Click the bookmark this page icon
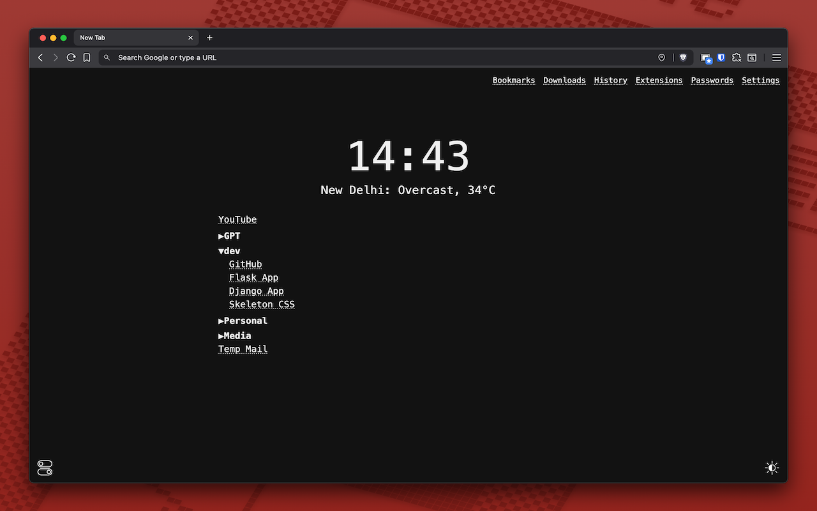Viewport: 817px width, 511px height. [x=86, y=57]
